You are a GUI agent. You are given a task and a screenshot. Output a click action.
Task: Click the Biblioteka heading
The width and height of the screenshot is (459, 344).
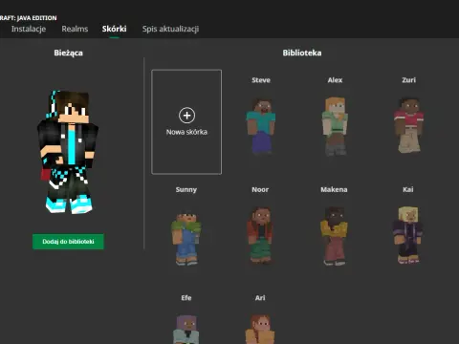[x=302, y=53]
